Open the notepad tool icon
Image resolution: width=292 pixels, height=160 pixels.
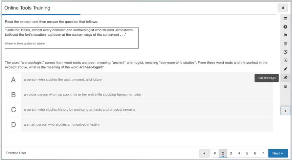[285, 44]
